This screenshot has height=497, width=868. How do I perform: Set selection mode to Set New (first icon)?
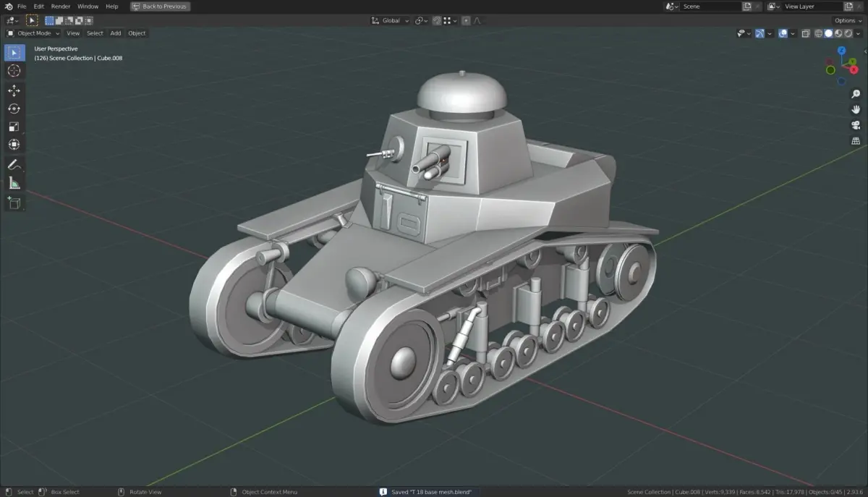(x=49, y=20)
